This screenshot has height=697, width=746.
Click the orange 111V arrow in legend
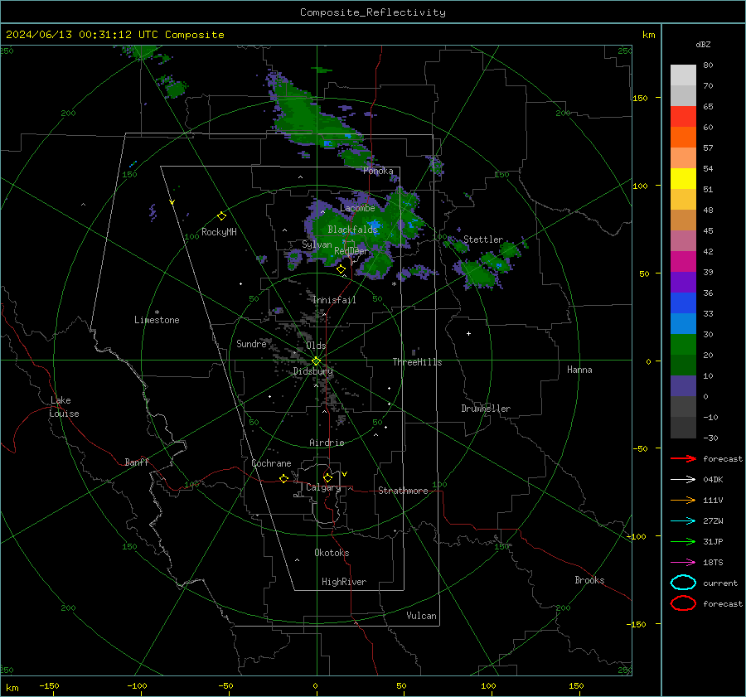[x=683, y=500]
